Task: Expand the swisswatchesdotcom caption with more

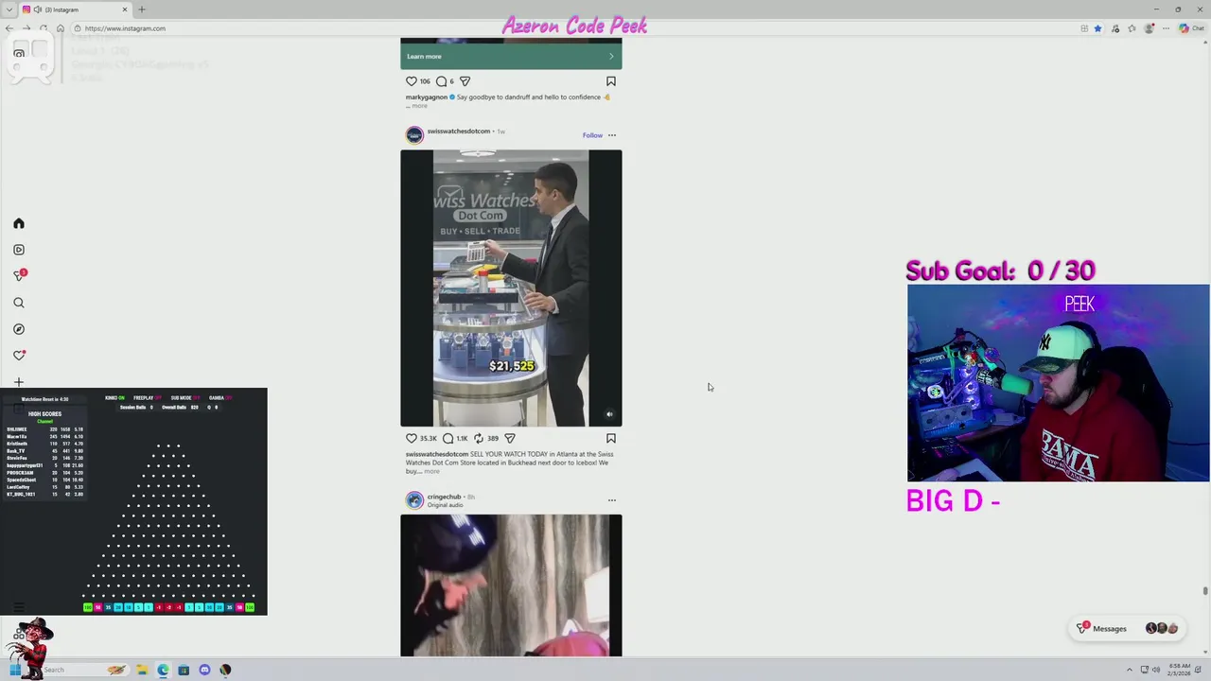Action: [x=430, y=471]
